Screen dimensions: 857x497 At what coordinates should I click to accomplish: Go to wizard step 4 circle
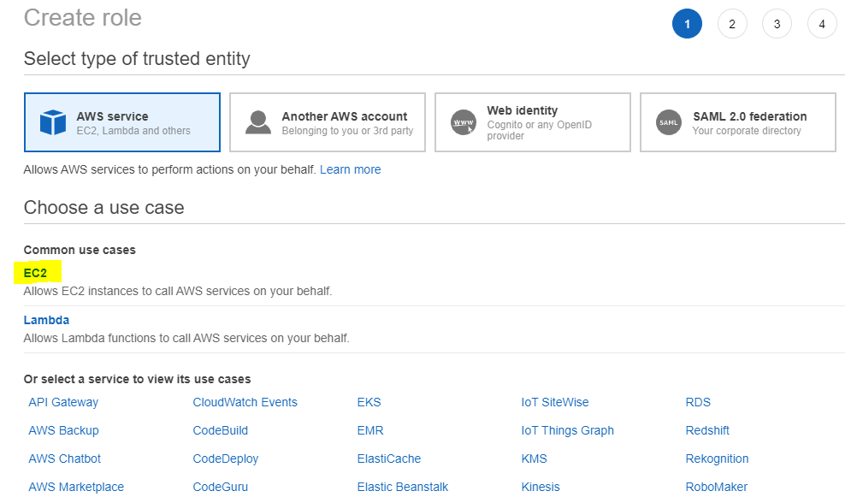pyautogui.click(x=821, y=24)
